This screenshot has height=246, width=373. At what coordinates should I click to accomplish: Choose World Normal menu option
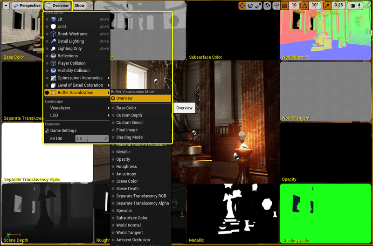(x=141, y=225)
